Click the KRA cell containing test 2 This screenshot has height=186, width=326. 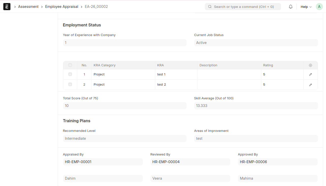(x=176, y=85)
